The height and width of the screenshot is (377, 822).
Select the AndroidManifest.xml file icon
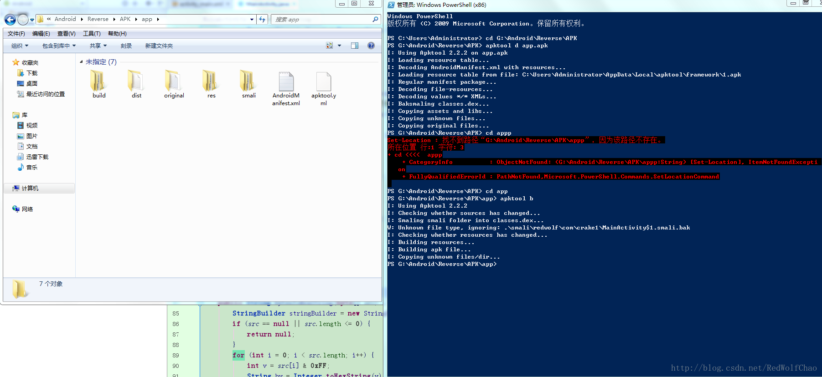coord(286,81)
